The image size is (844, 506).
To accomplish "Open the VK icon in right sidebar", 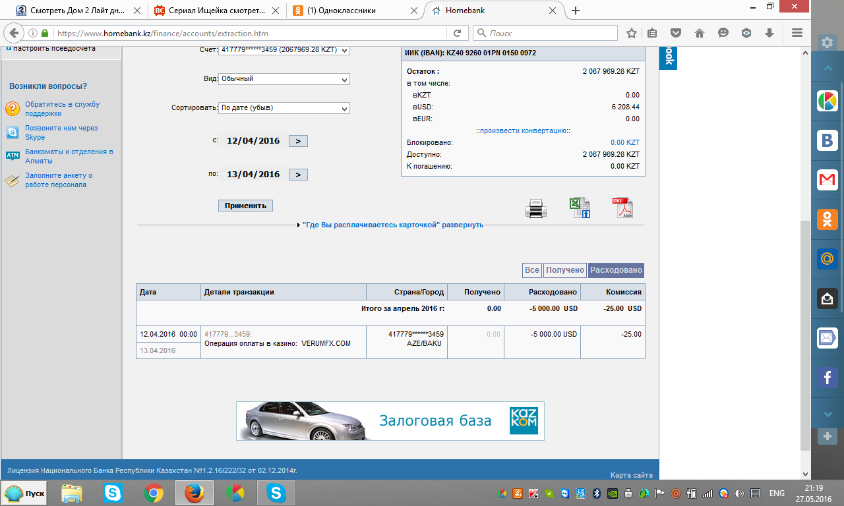I will (827, 140).
